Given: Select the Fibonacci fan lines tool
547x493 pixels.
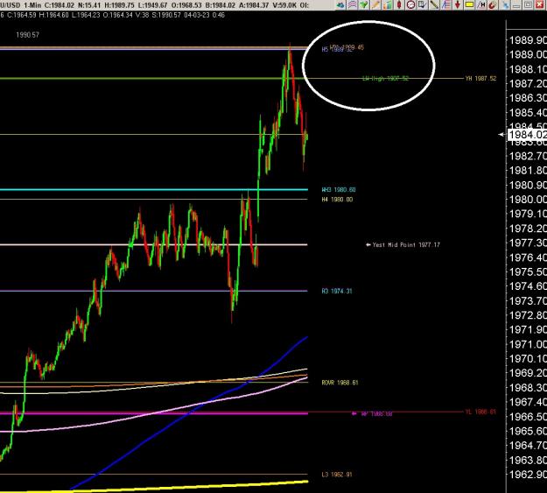Looking at the screenshot, I should (x=446, y=5).
